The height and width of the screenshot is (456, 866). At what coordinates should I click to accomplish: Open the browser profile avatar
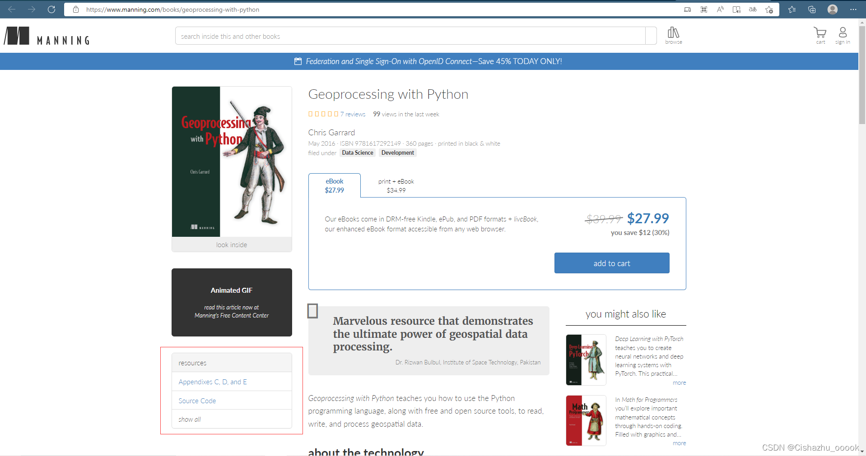(x=833, y=9)
